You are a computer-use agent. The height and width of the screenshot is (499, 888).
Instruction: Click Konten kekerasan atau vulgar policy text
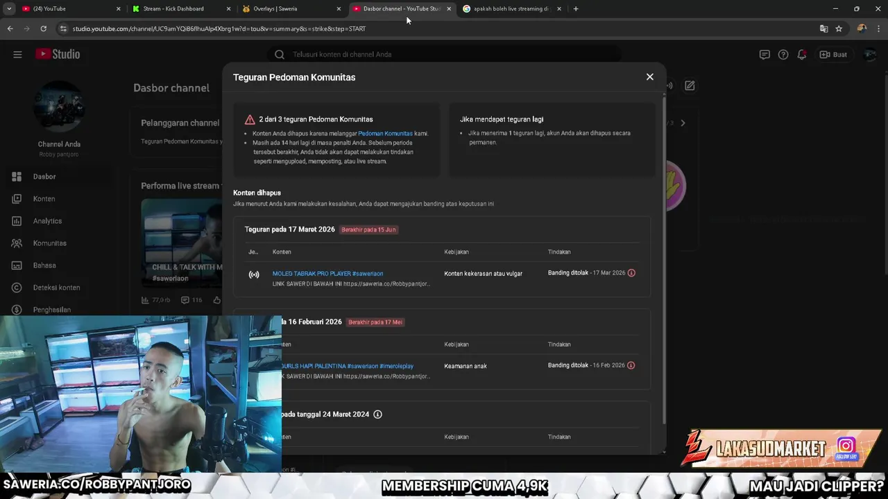[x=484, y=274]
